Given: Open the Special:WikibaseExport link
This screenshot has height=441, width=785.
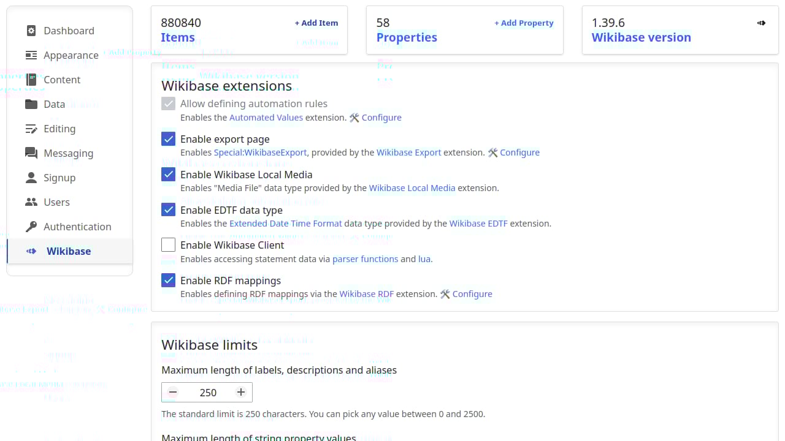Looking at the screenshot, I should [260, 152].
